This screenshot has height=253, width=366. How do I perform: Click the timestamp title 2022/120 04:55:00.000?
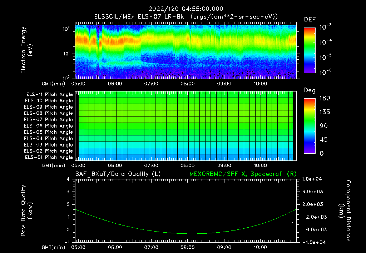pyautogui.click(x=186, y=9)
